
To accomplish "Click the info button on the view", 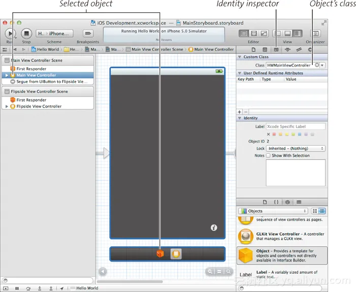I will pyautogui.click(x=214, y=228).
